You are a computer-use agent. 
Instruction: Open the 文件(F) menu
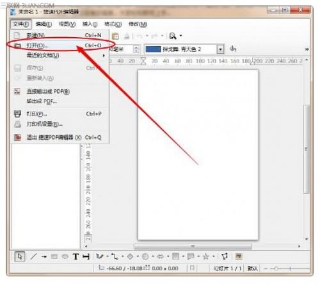tap(21, 24)
